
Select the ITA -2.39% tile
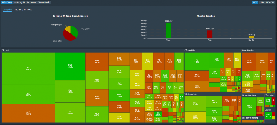point(149,76)
